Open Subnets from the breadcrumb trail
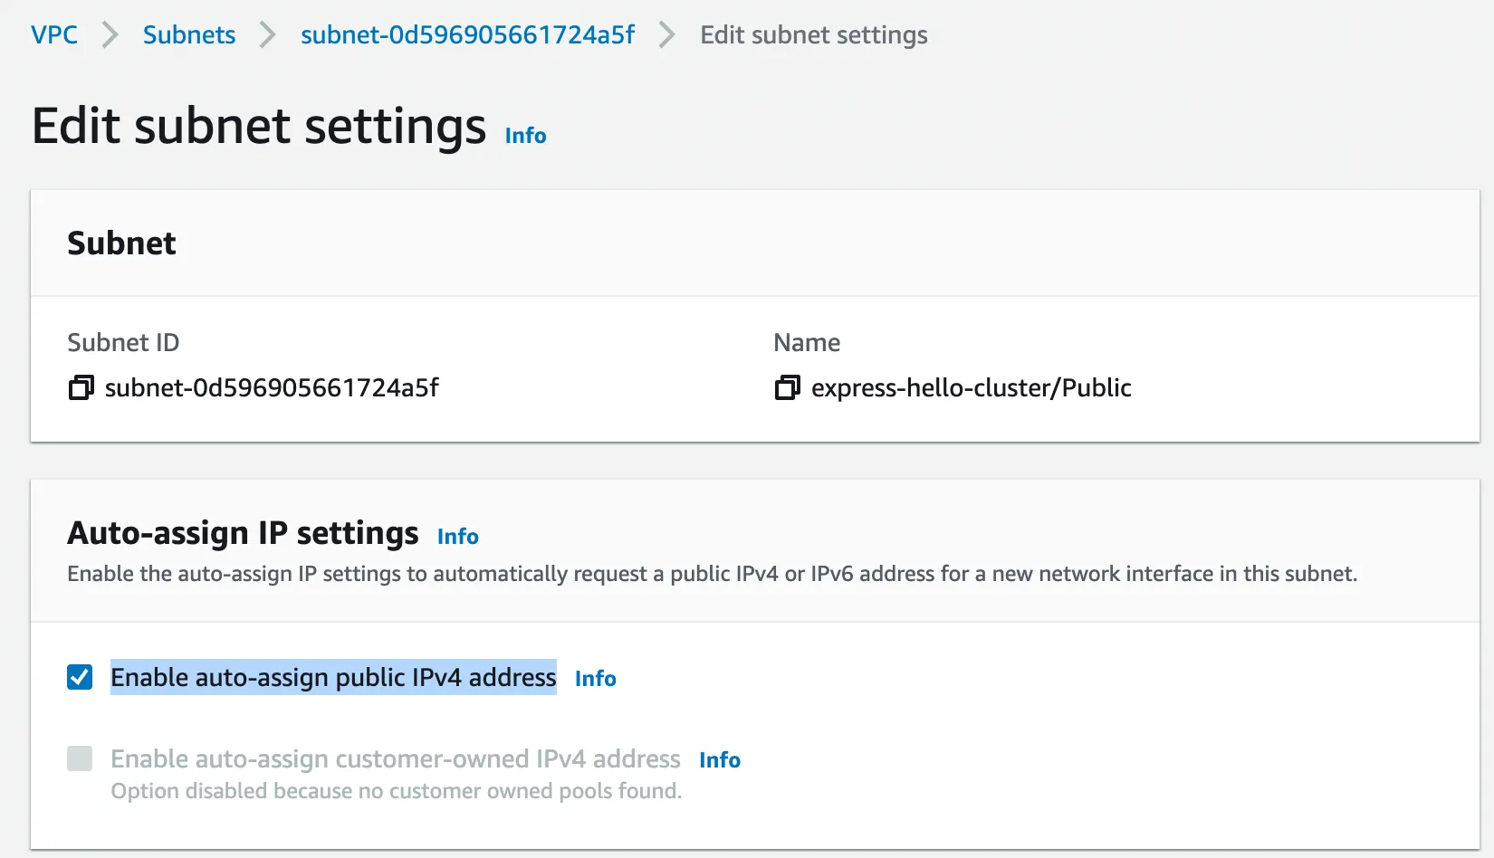The height and width of the screenshot is (858, 1494). click(x=189, y=35)
